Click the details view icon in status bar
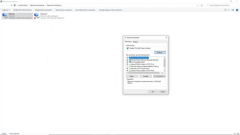Viewport: 240px width, 135px height. pos(235,133)
